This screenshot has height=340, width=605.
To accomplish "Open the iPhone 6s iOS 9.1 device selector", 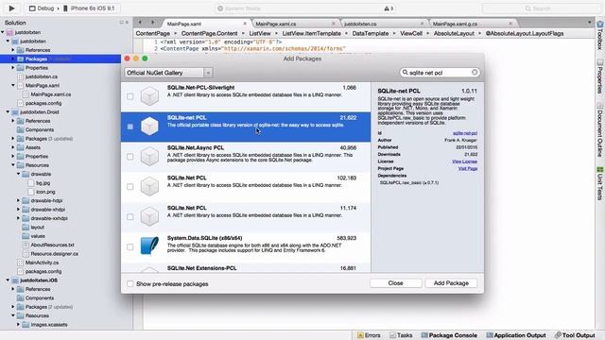I will (89, 8).
